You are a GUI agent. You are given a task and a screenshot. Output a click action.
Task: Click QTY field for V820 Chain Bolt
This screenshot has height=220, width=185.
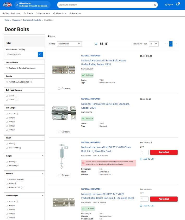coord(144,152)
